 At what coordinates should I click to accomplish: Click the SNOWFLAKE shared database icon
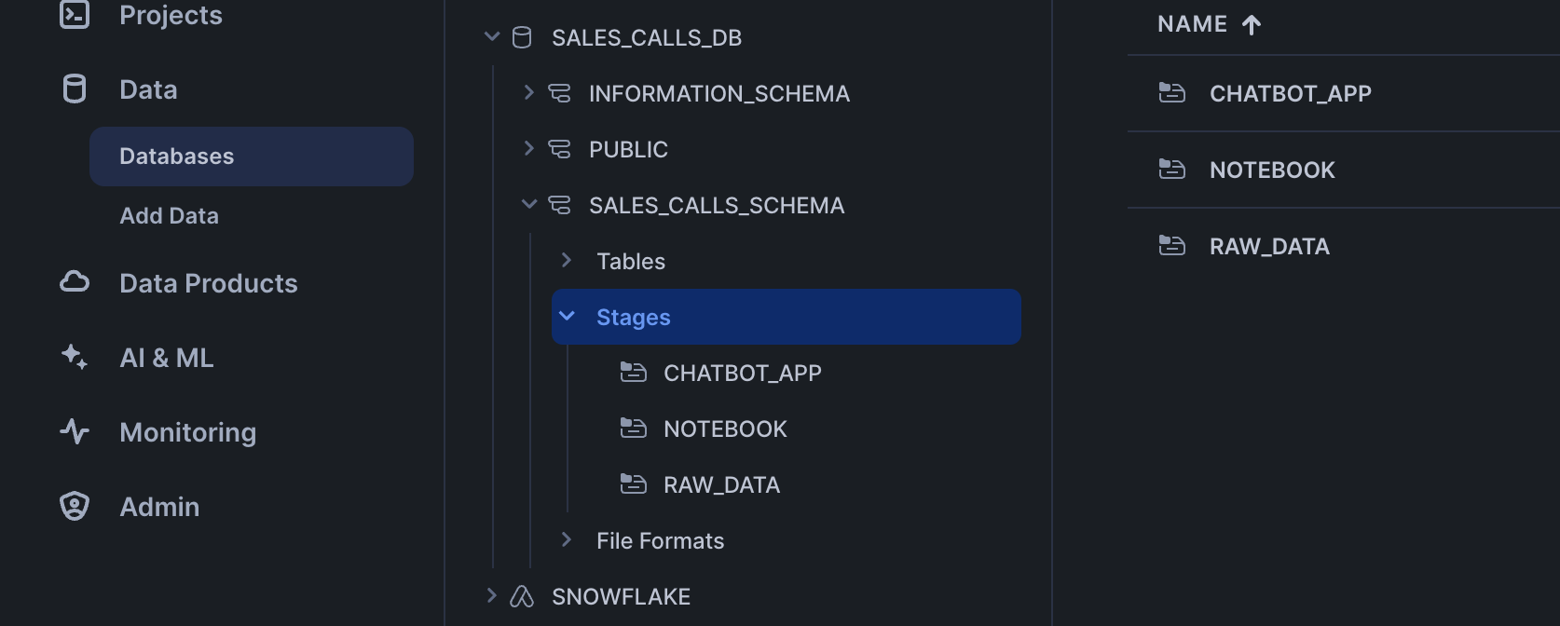click(x=522, y=596)
